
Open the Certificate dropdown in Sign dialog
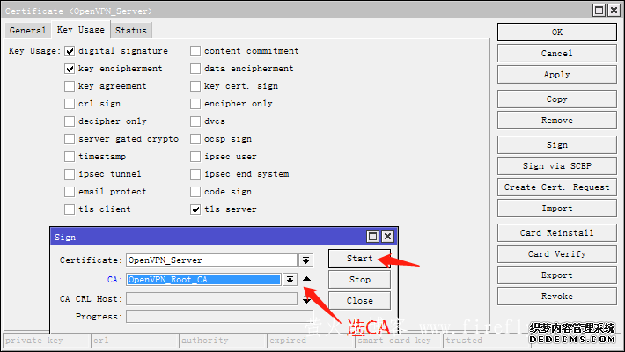point(306,260)
